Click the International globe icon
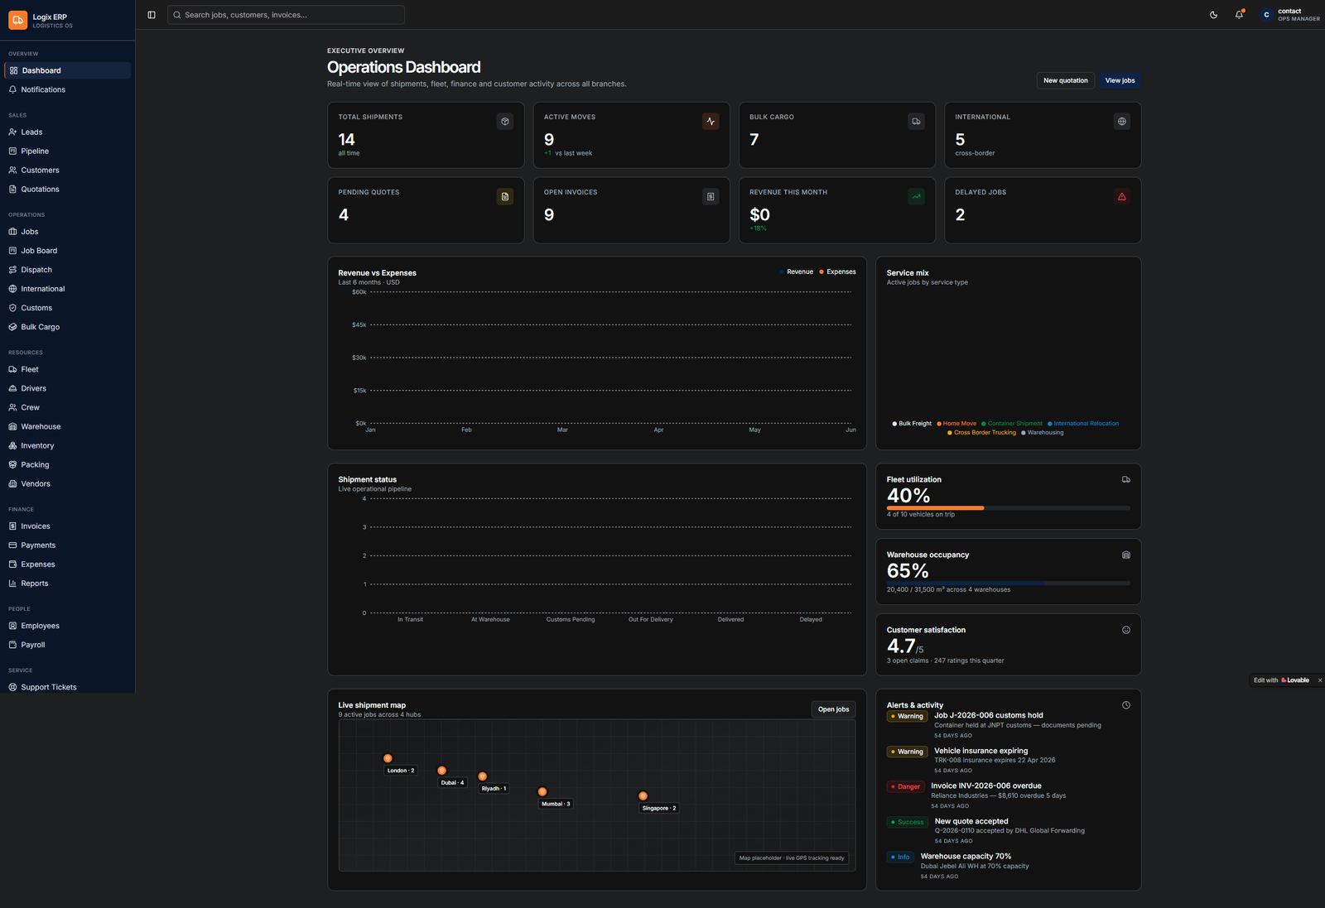Screen dimensions: 1325x908 pyautogui.click(x=1122, y=122)
